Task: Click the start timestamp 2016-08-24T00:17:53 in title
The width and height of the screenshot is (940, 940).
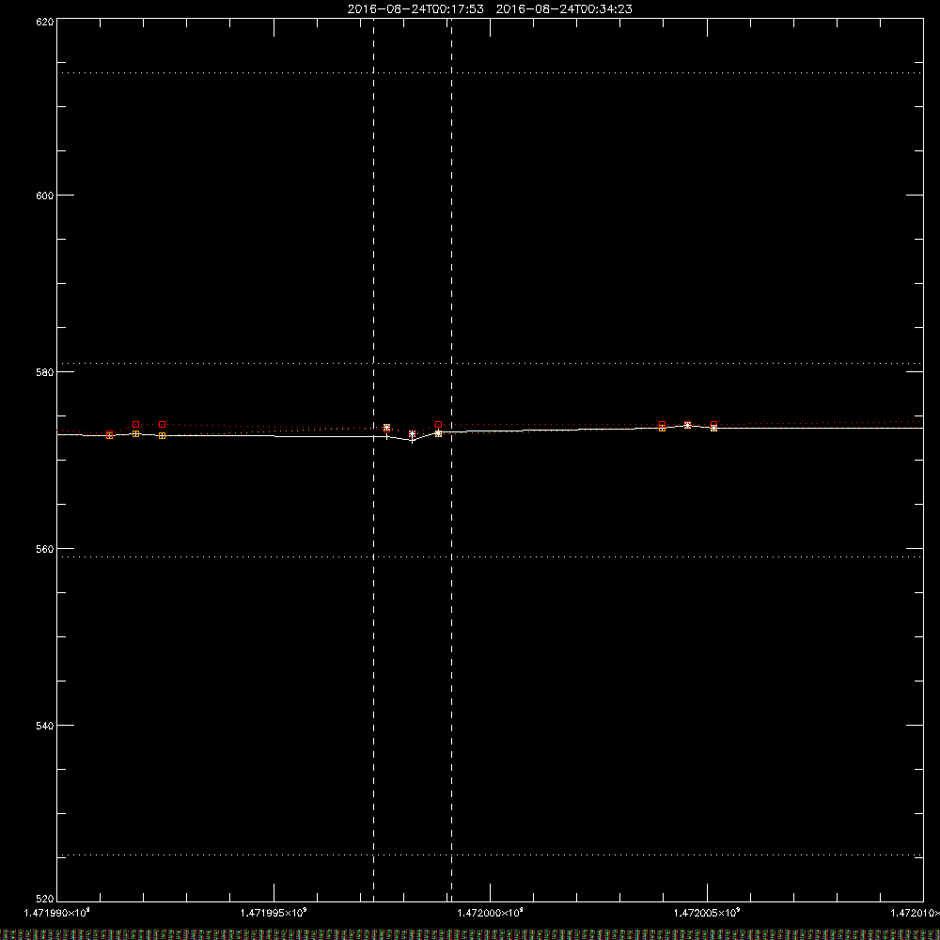Action: coord(415,9)
